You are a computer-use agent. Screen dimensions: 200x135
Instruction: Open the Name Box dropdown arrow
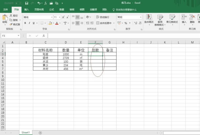pyautogui.click(x=19, y=36)
